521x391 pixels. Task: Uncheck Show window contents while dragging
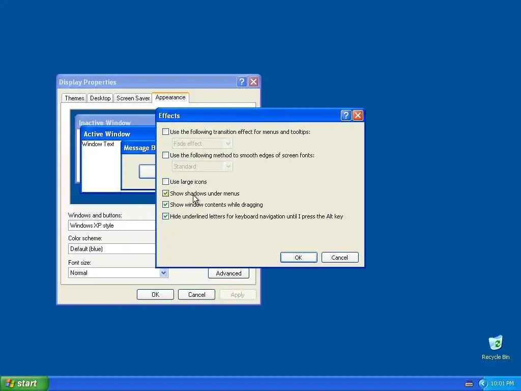tap(165, 205)
